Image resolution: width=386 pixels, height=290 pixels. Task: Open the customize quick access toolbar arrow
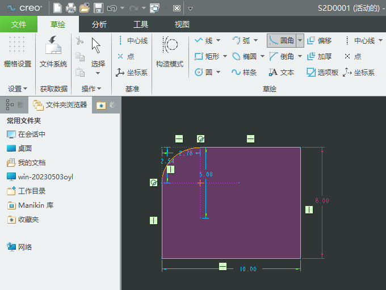click(x=190, y=9)
